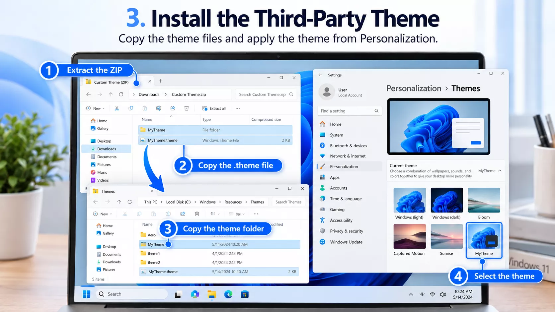This screenshot has width=555, height=312.
Task: Click the Share icon in Custom Theme toolbar
Action: coord(173,108)
